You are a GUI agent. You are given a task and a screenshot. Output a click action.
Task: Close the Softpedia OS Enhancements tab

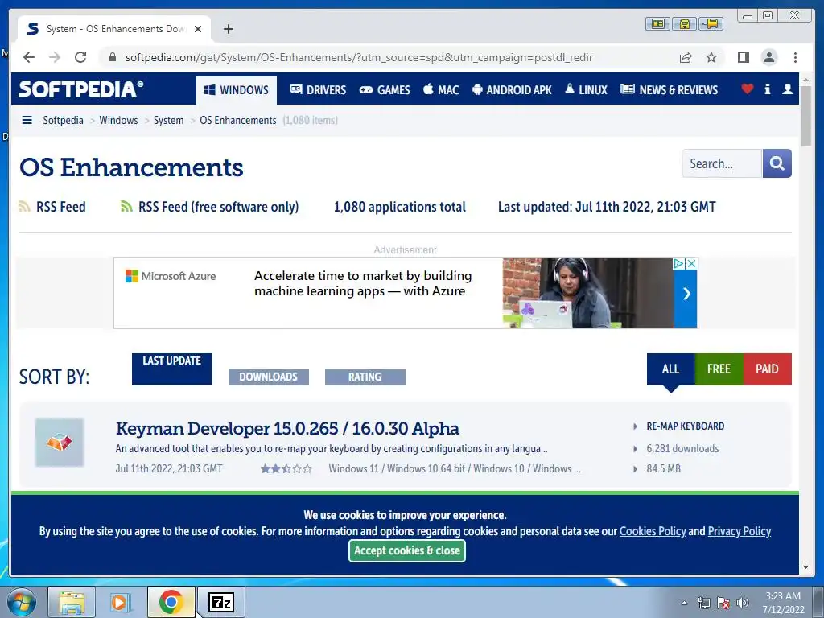198,29
